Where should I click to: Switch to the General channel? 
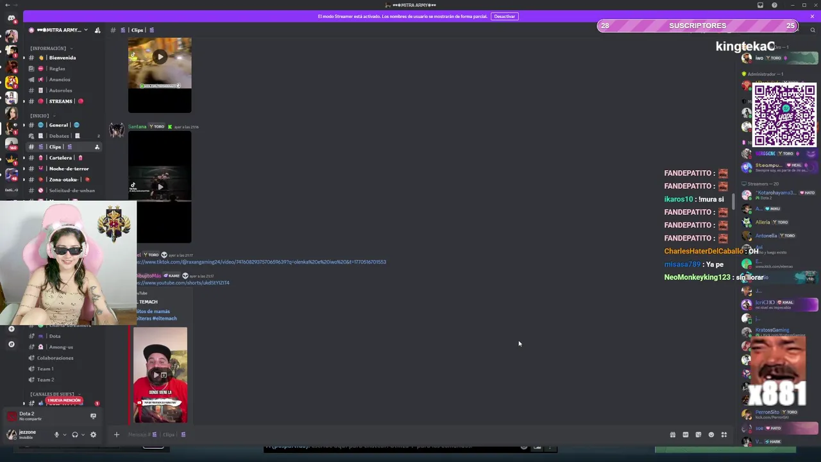pos(63,125)
